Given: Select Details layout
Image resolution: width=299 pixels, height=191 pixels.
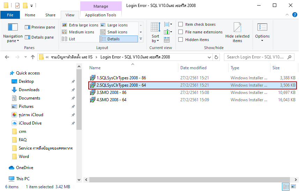Looking at the screenshot, I should click(x=118, y=39).
